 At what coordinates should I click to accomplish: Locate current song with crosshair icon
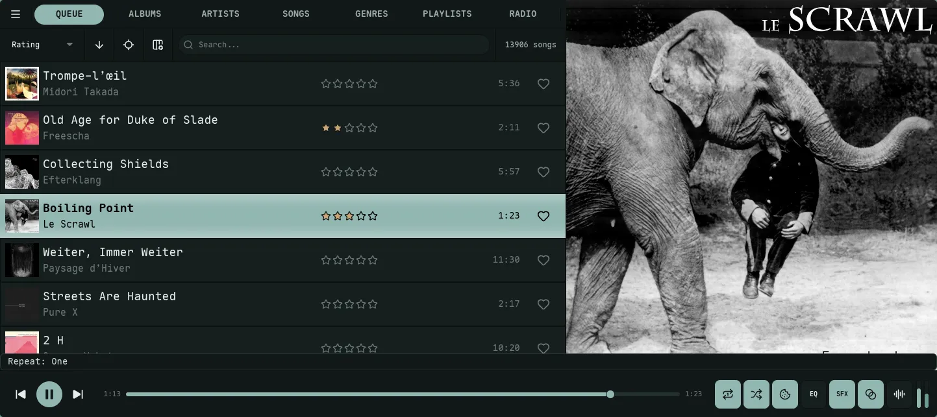click(x=129, y=45)
